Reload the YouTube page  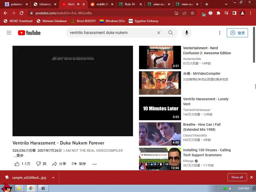21,13
